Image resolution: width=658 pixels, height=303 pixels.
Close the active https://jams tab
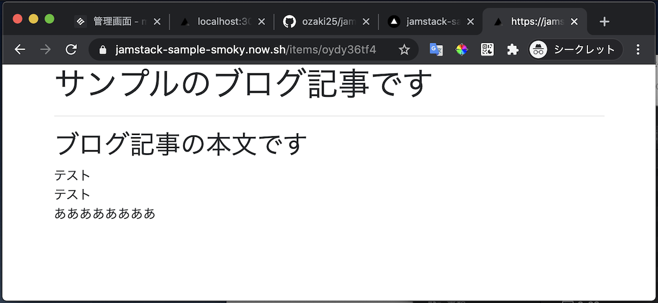pos(574,22)
